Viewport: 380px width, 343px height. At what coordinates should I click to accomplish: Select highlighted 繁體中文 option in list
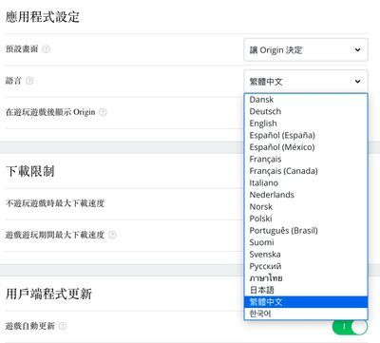pos(306,302)
